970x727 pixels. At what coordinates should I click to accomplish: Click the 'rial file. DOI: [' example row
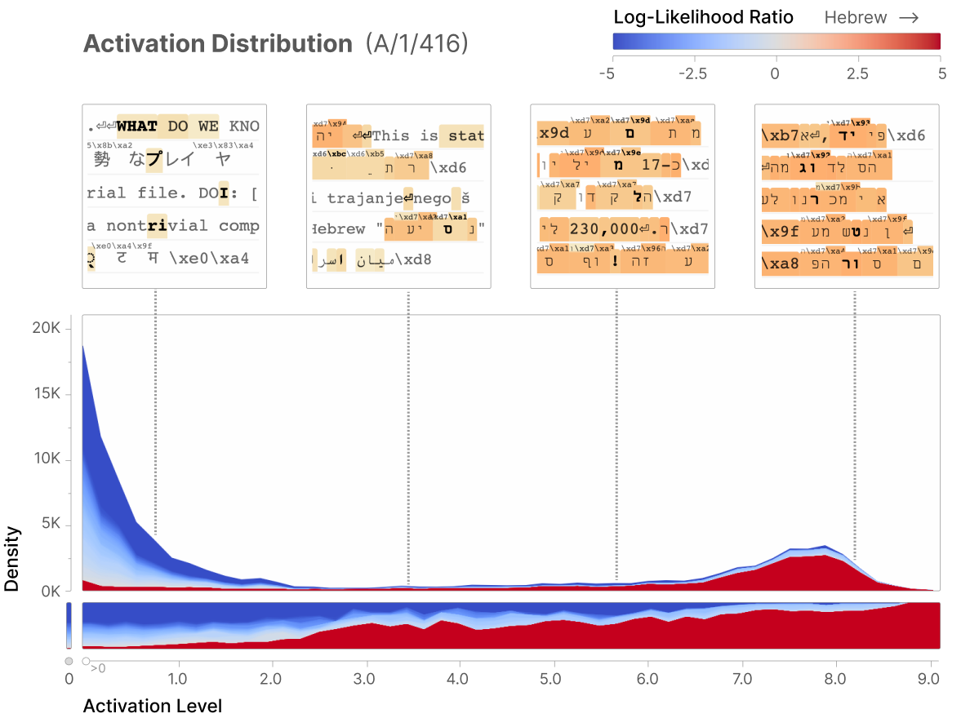pos(173,193)
